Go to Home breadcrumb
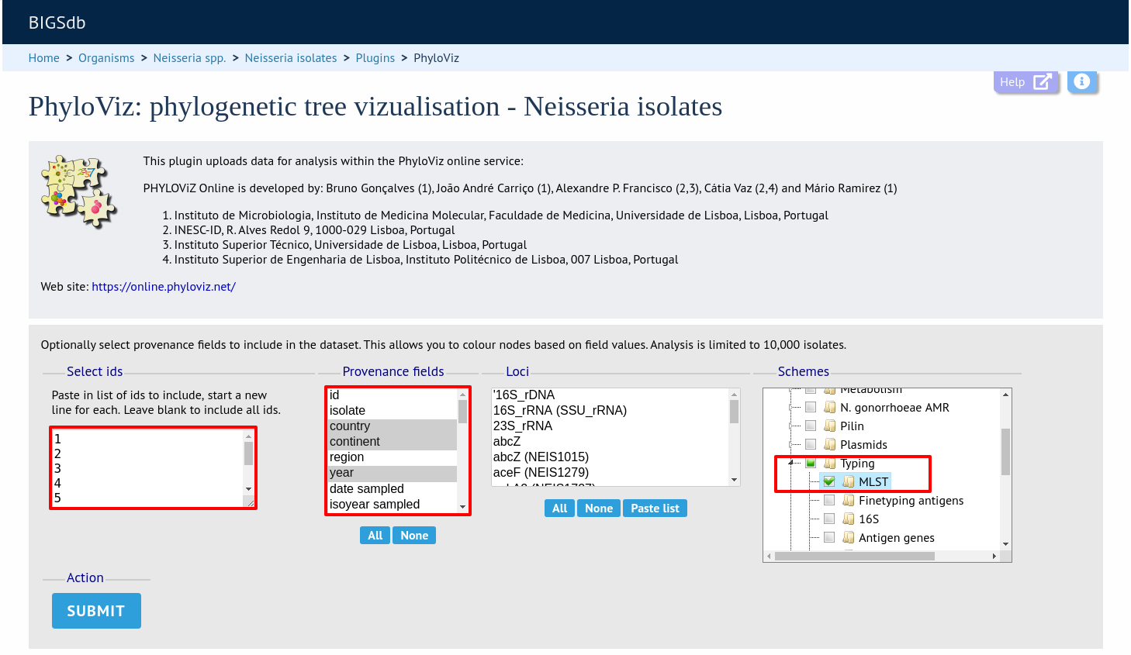Image resolution: width=1131 pixels, height=655 pixels. coord(44,58)
